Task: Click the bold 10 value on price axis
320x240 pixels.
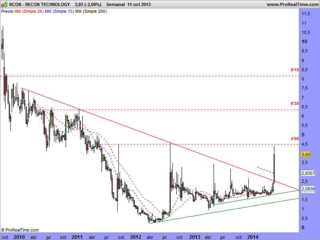Action: click(304, 42)
